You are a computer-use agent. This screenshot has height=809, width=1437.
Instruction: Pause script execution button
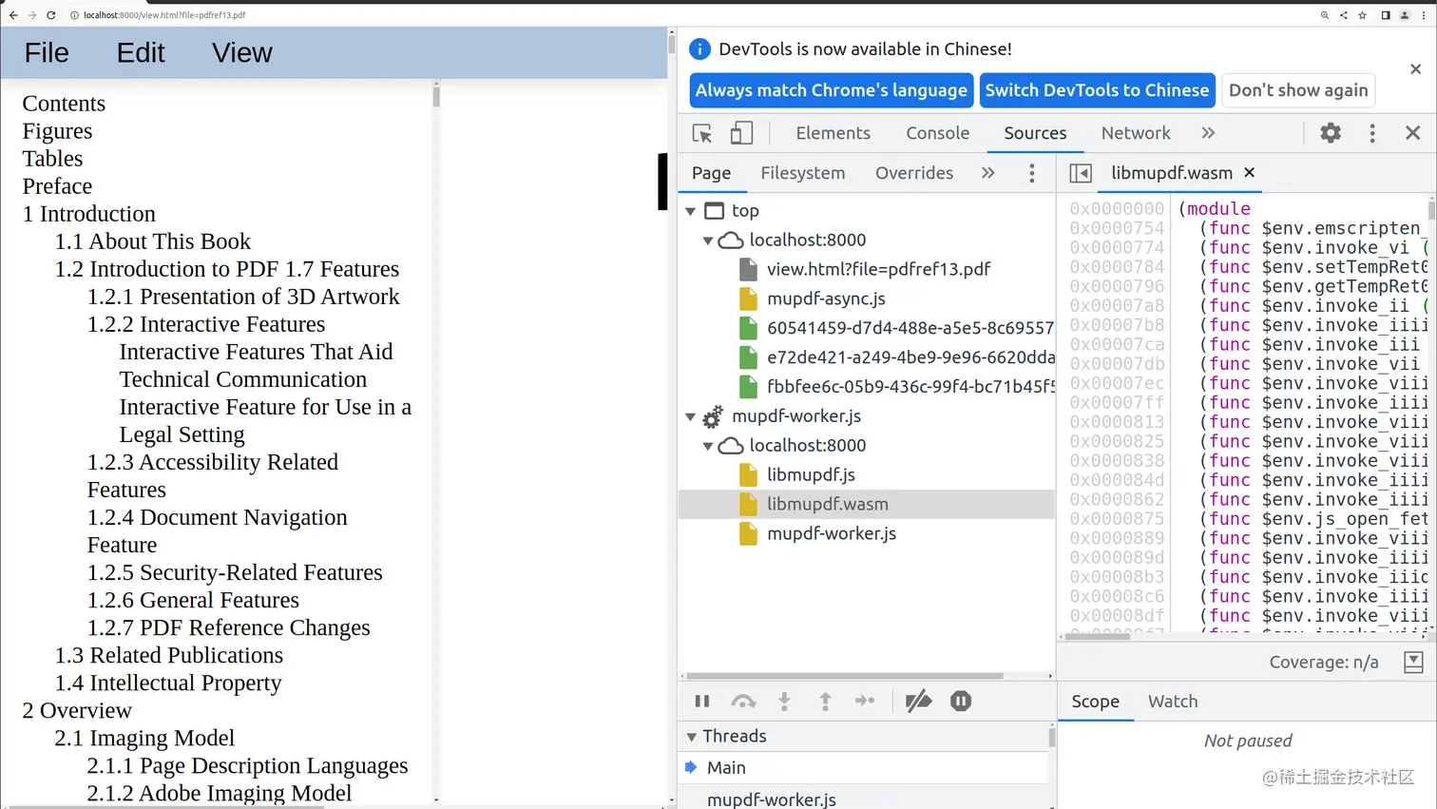point(702,702)
